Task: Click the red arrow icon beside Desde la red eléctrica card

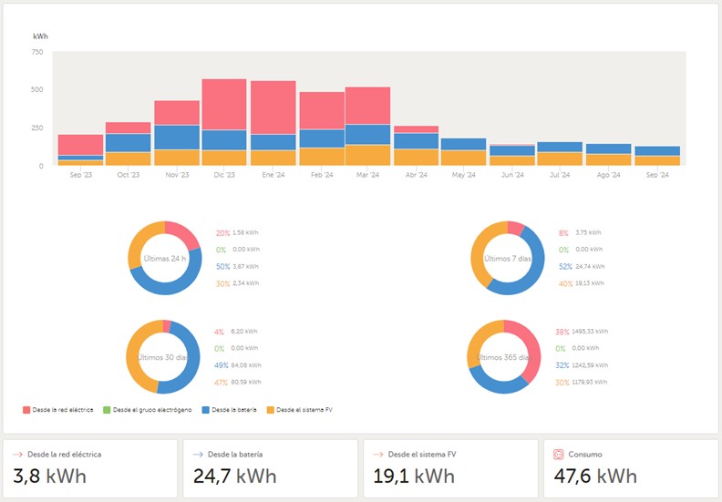Action: [17, 454]
